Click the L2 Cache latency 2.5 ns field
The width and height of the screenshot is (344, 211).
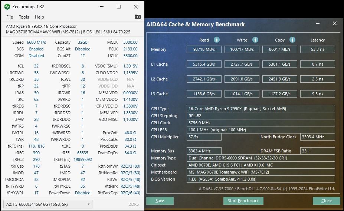click(317, 79)
